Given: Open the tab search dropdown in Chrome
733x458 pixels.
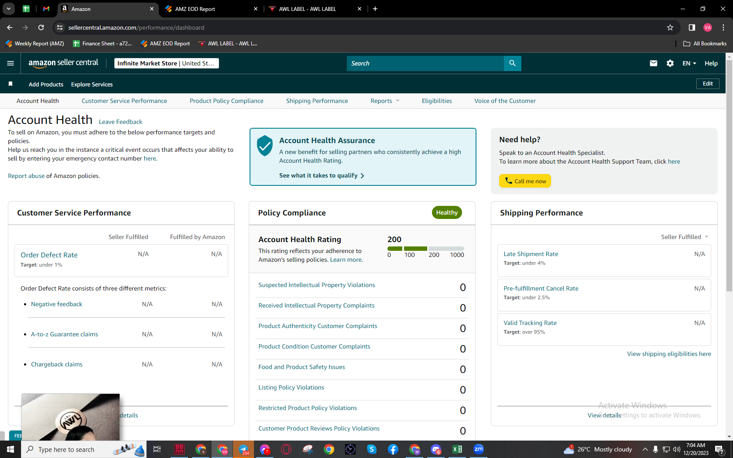Looking at the screenshot, I should pos(9,9).
